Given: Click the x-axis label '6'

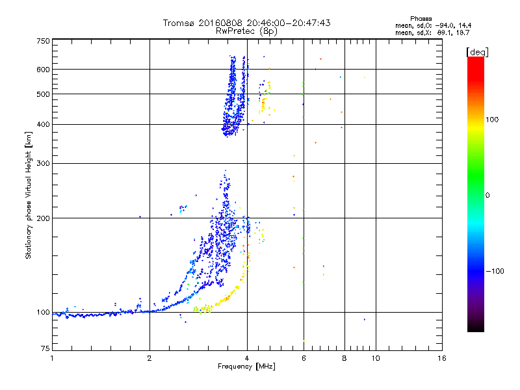Looking at the screenshot, I should click(x=304, y=358).
